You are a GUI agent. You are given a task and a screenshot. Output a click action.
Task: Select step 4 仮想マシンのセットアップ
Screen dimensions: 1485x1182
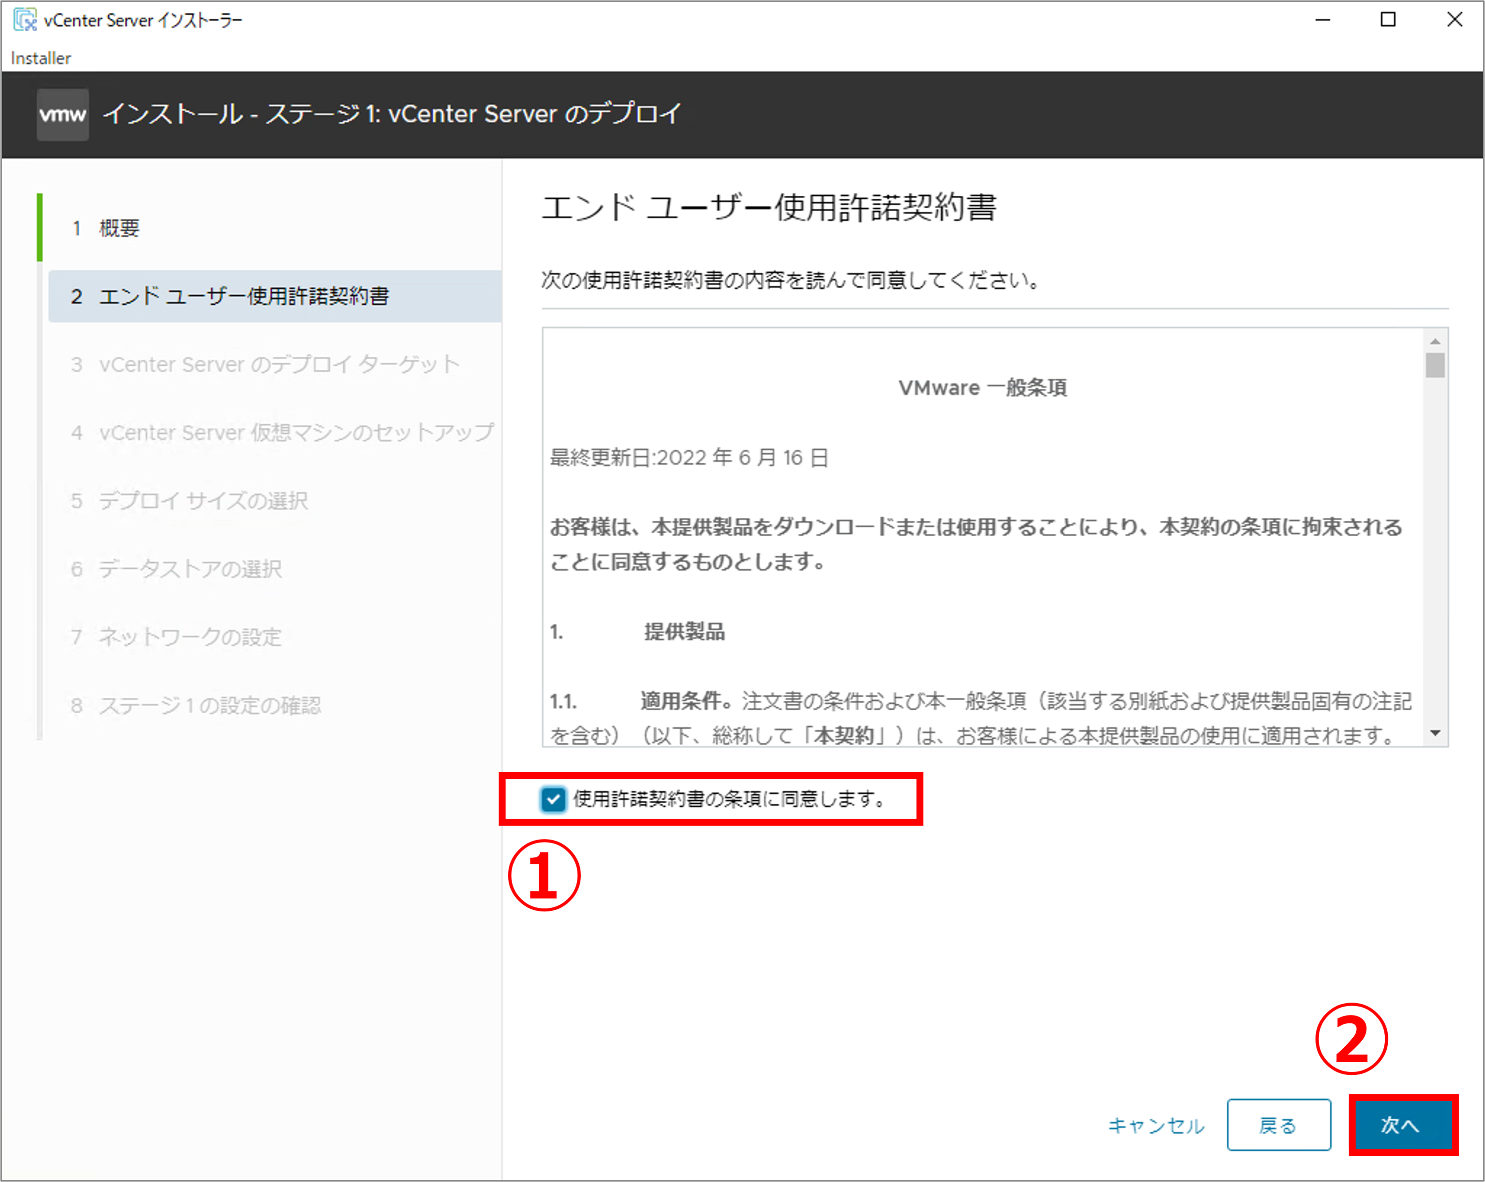click(275, 433)
